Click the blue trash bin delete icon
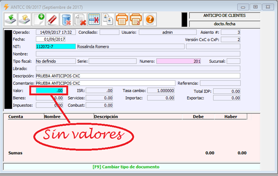Image resolution: width=278 pixels, height=176 pixels. point(66,19)
